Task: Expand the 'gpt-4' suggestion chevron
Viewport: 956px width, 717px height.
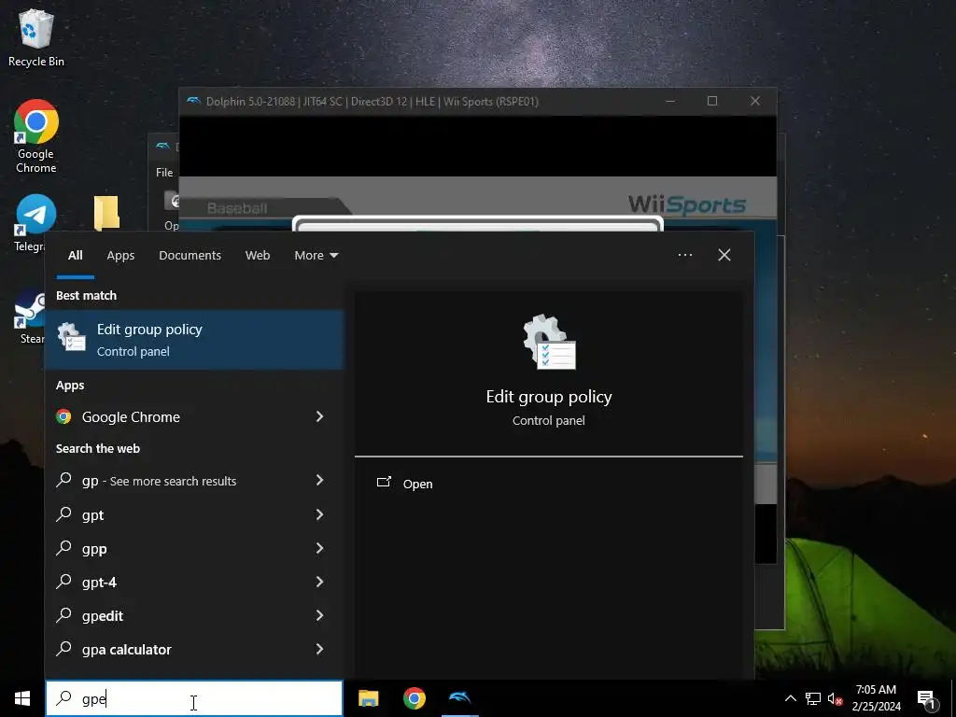Action: point(319,582)
